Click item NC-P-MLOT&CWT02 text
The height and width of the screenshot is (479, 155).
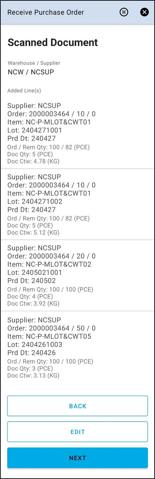point(50,264)
